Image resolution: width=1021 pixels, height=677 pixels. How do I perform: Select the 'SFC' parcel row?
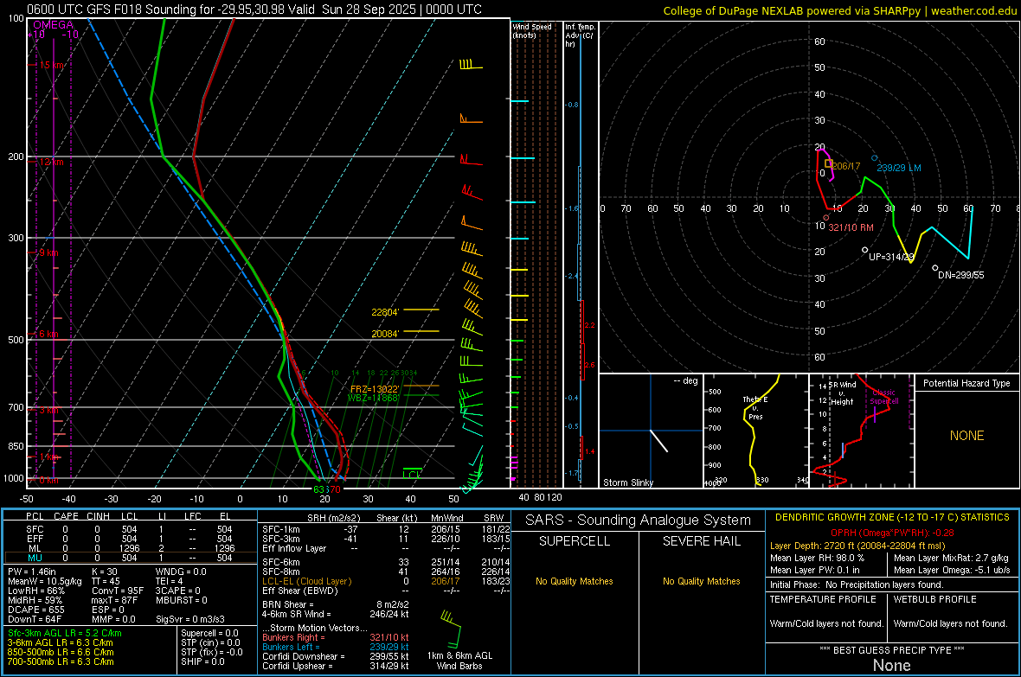coord(131,529)
